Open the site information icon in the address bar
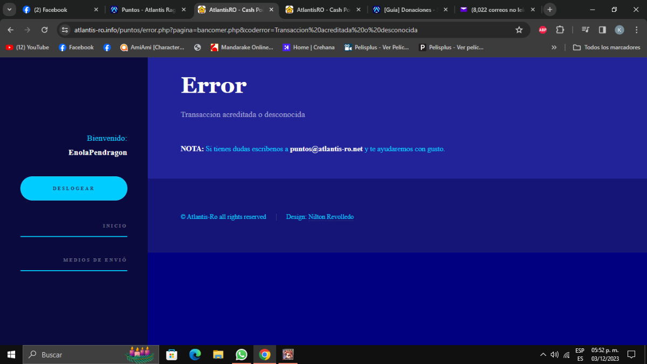The image size is (647, 364). [x=65, y=30]
